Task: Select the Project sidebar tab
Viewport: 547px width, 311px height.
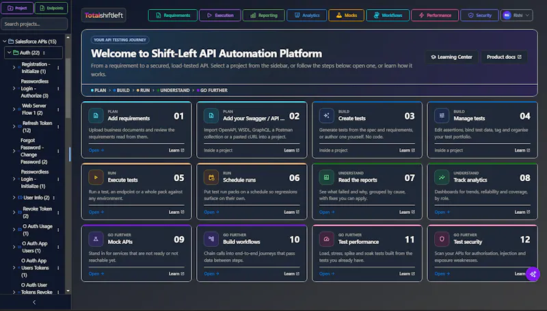Action: click(17, 8)
